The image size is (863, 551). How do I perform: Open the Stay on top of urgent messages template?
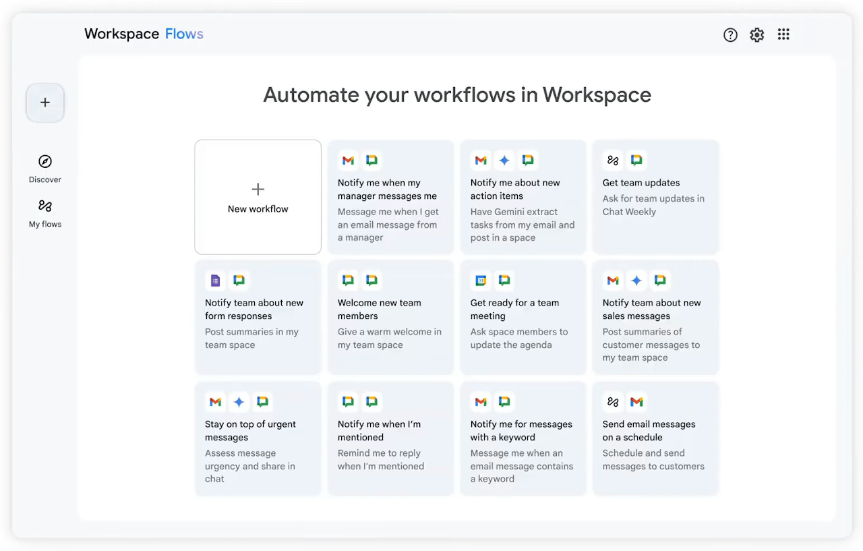pos(258,438)
